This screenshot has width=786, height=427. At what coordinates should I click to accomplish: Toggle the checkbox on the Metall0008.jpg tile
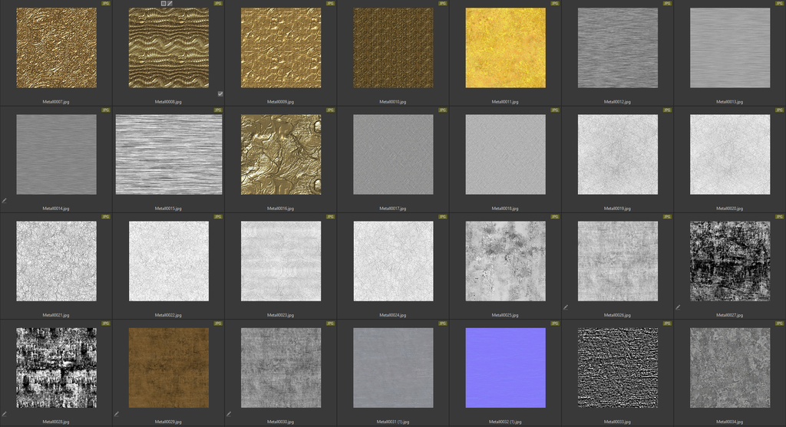(220, 94)
